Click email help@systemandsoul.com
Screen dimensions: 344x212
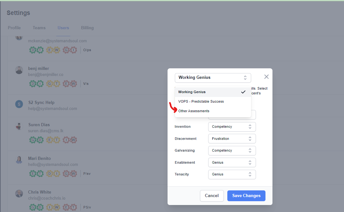coord(52,108)
